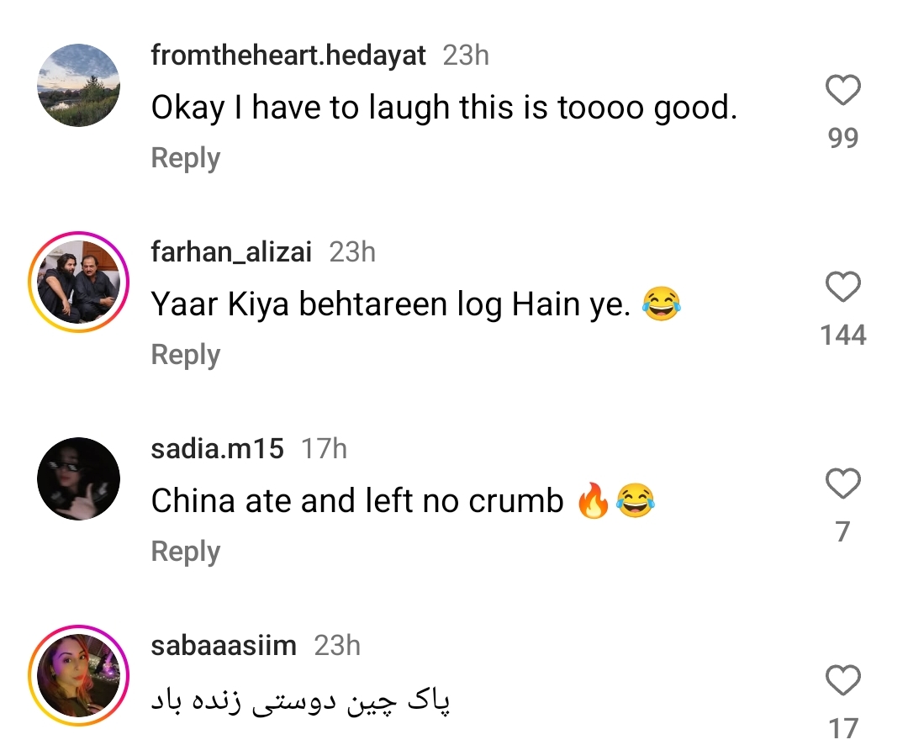This screenshot has width=908, height=745.
Task: Open username farhan_alizai
Action: coord(231,252)
